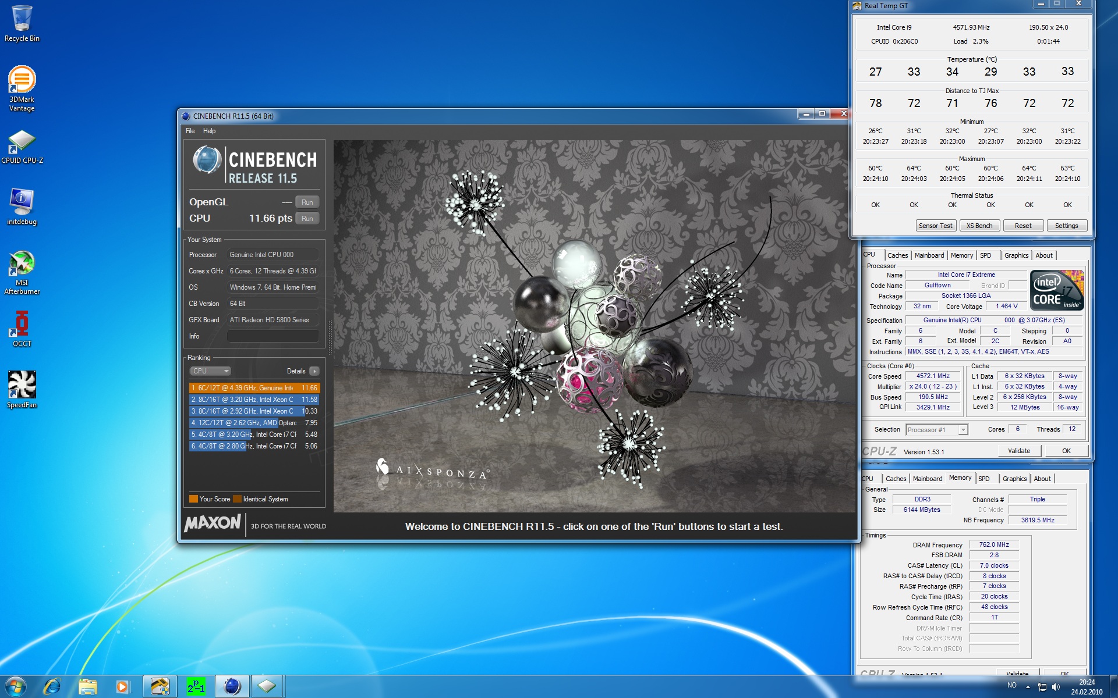Click Sensor Test in Real Temp
This screenshot has width=1118, height=698.
coord(935,226)
